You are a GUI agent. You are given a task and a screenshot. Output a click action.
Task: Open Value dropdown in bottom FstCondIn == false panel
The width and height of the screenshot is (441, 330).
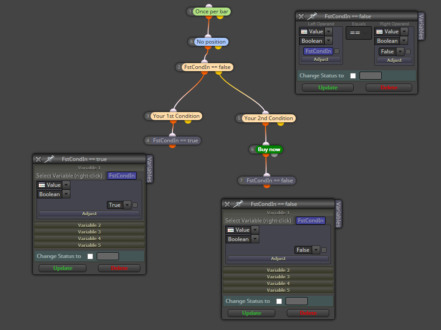click(x=255, y=230)
